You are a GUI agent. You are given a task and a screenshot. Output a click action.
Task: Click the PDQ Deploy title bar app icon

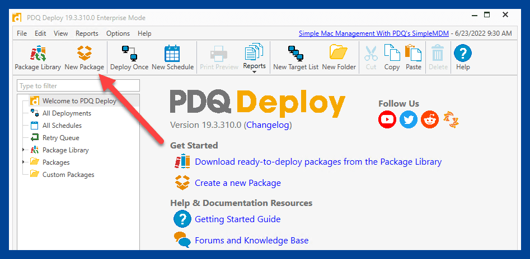17,17
